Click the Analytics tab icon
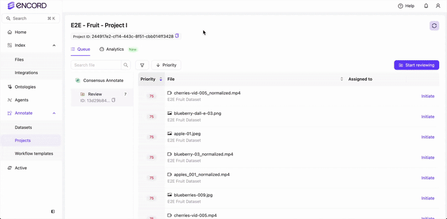This screenshot has height=219, width=447. pos(102,49)
